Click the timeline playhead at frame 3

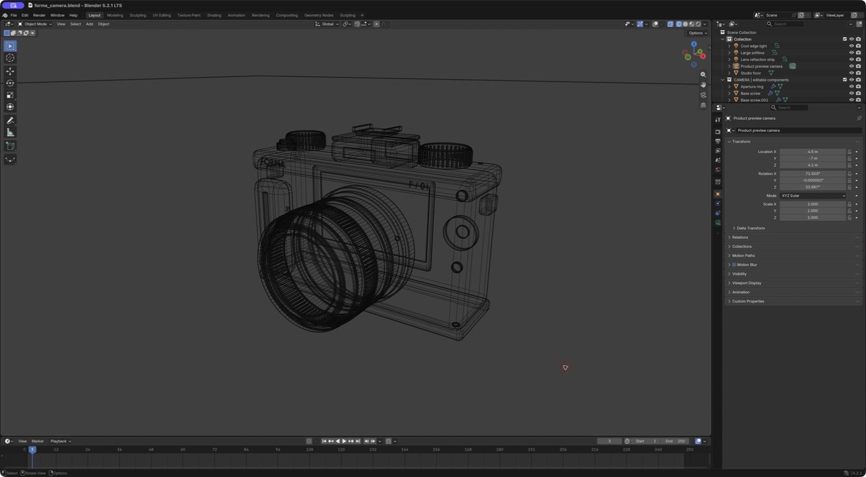coord(32,449)
